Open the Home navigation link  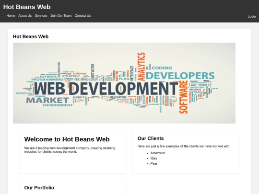click(11, 16)
